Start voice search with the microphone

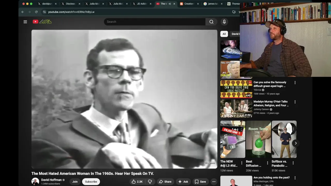(x=224, y=22)
